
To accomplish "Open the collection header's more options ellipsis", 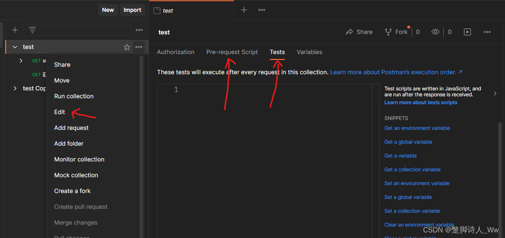I will (x=487, y=32).
